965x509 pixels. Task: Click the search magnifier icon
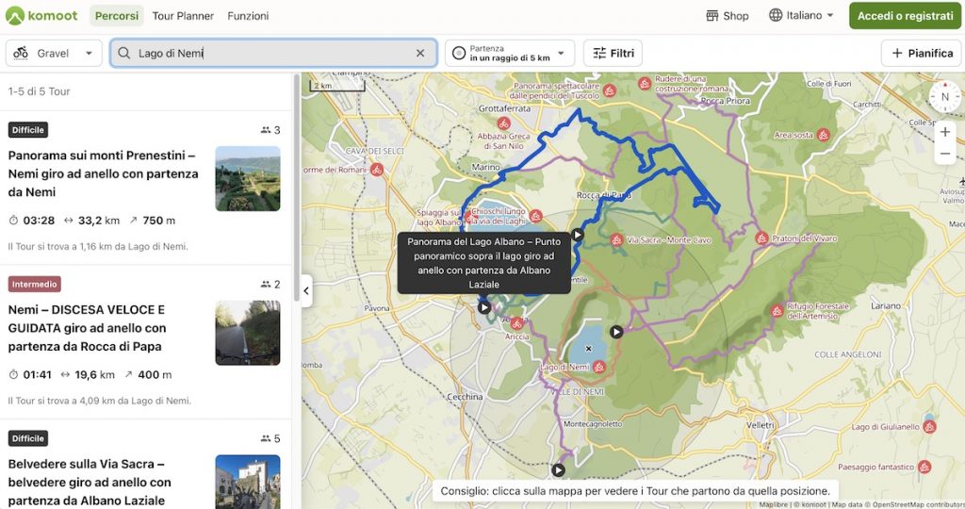pyautogui.click(x=123, y=53)
